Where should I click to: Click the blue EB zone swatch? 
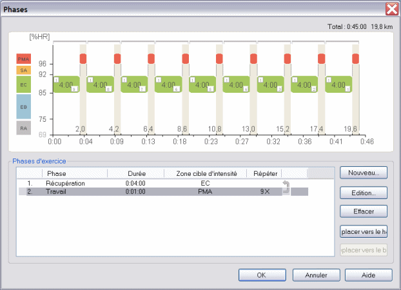point(23,107)
